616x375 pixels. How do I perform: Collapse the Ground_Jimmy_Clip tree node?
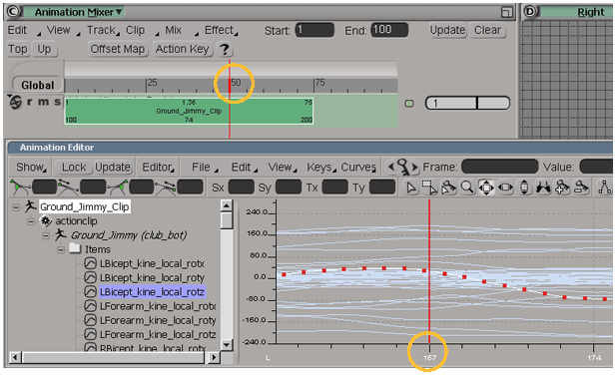pos(16,207)
